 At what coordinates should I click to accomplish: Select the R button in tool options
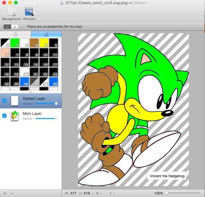pyautogui.click(x=15, y=27)
